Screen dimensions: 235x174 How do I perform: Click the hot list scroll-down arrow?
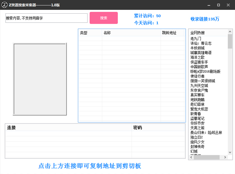click(230, 157)
